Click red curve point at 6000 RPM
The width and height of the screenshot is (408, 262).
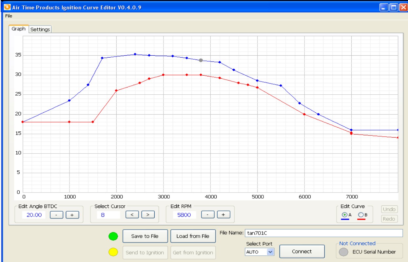coord(304,114)
